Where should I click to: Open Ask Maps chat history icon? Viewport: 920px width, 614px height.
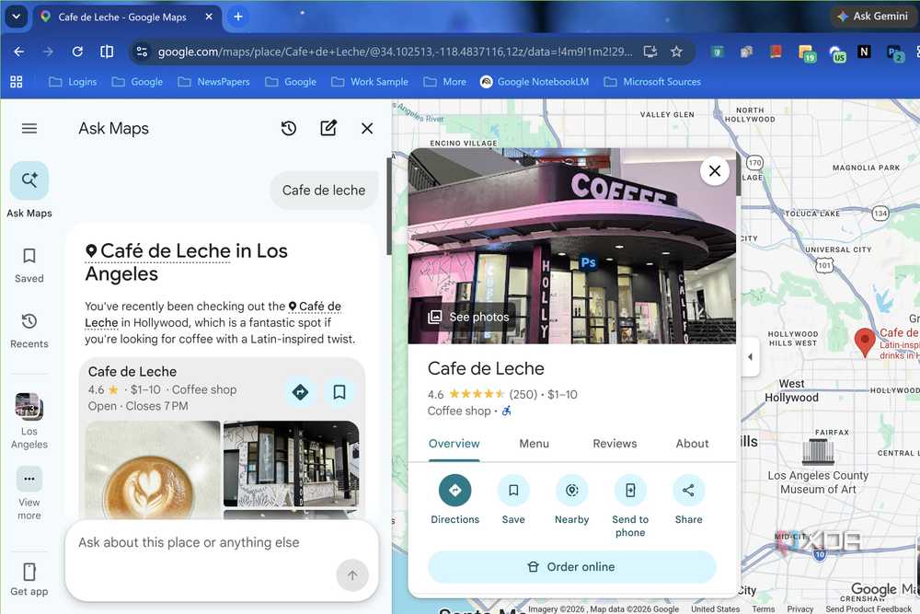pyautogui.click(x=289, y=129)
